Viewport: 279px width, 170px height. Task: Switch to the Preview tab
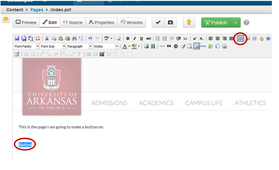coord(26,23)
